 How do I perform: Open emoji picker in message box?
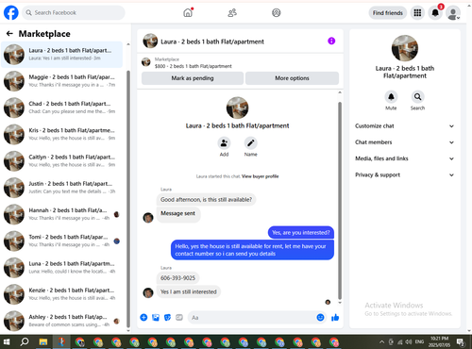(x=320, y=318)
